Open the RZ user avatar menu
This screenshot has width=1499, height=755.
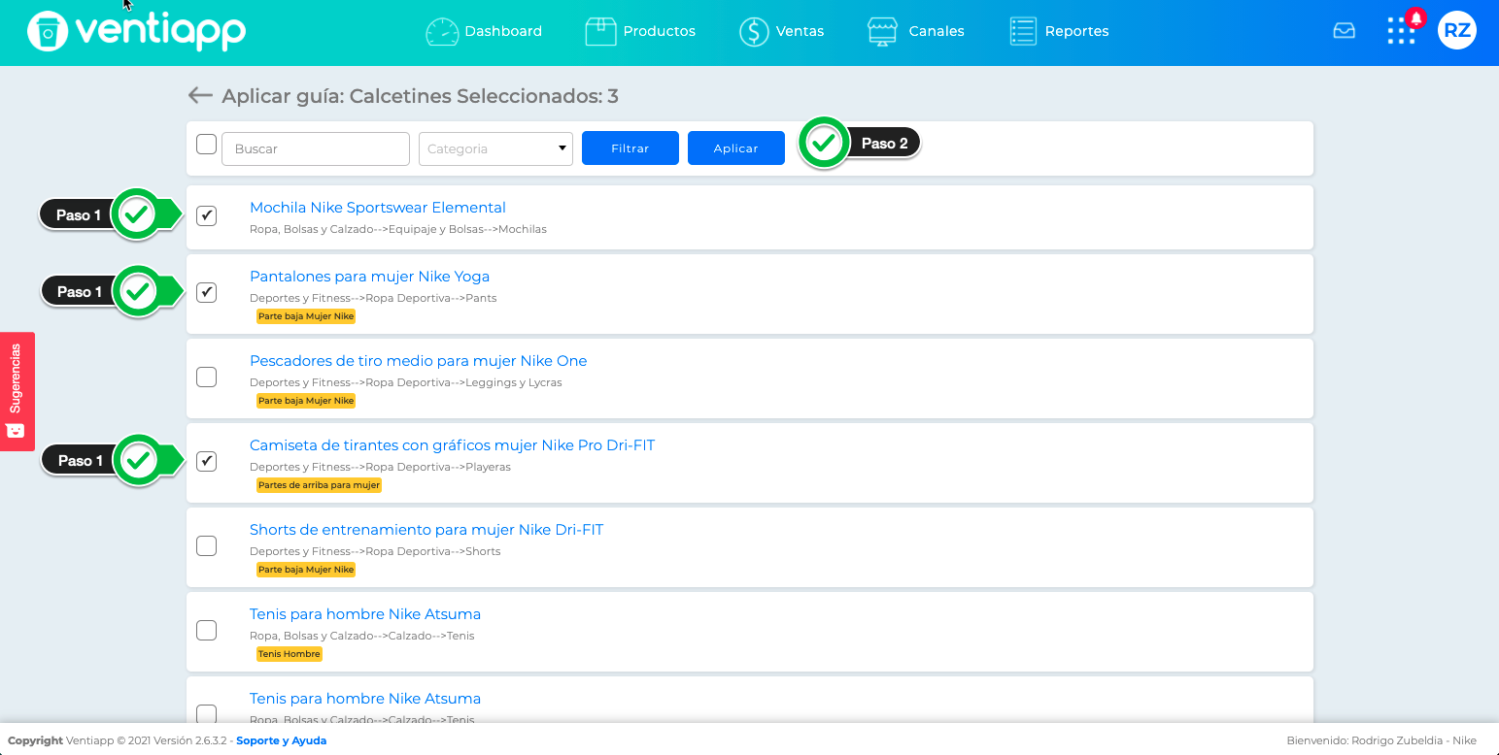[1456, 30]
